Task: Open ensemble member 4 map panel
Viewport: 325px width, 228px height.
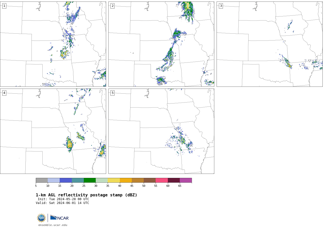Action: [53, 131]
